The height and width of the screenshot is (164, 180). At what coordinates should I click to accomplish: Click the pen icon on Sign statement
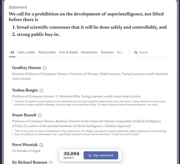[x=90, y=155]
